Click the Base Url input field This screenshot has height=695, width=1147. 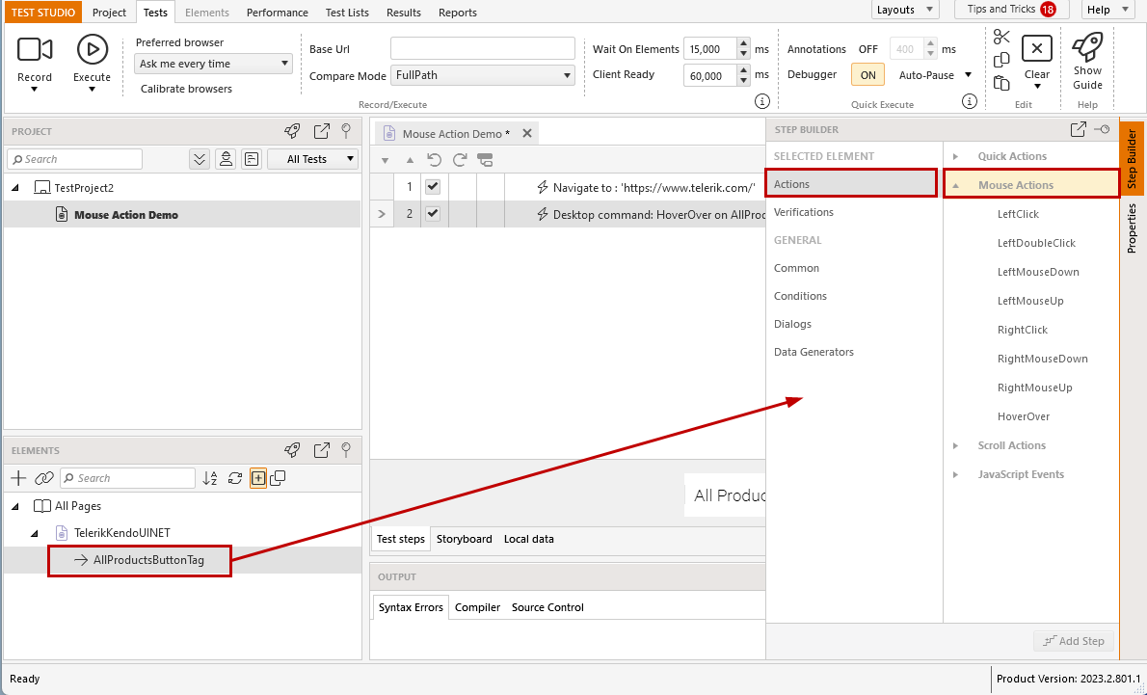click(x=483, y=49)
